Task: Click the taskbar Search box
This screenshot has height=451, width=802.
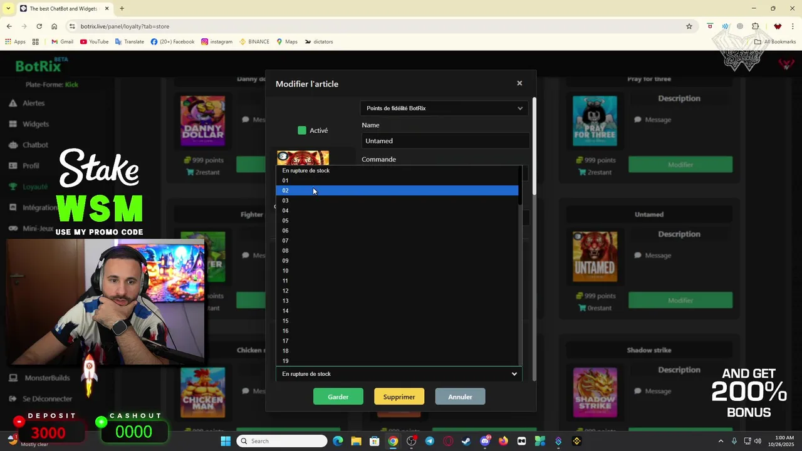Action: [282, 441]
